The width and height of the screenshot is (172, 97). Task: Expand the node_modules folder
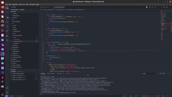click(x=16, y=22)
